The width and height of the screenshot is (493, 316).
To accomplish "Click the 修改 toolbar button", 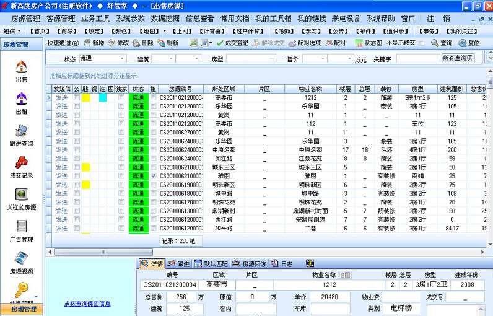I will point(118,43).
